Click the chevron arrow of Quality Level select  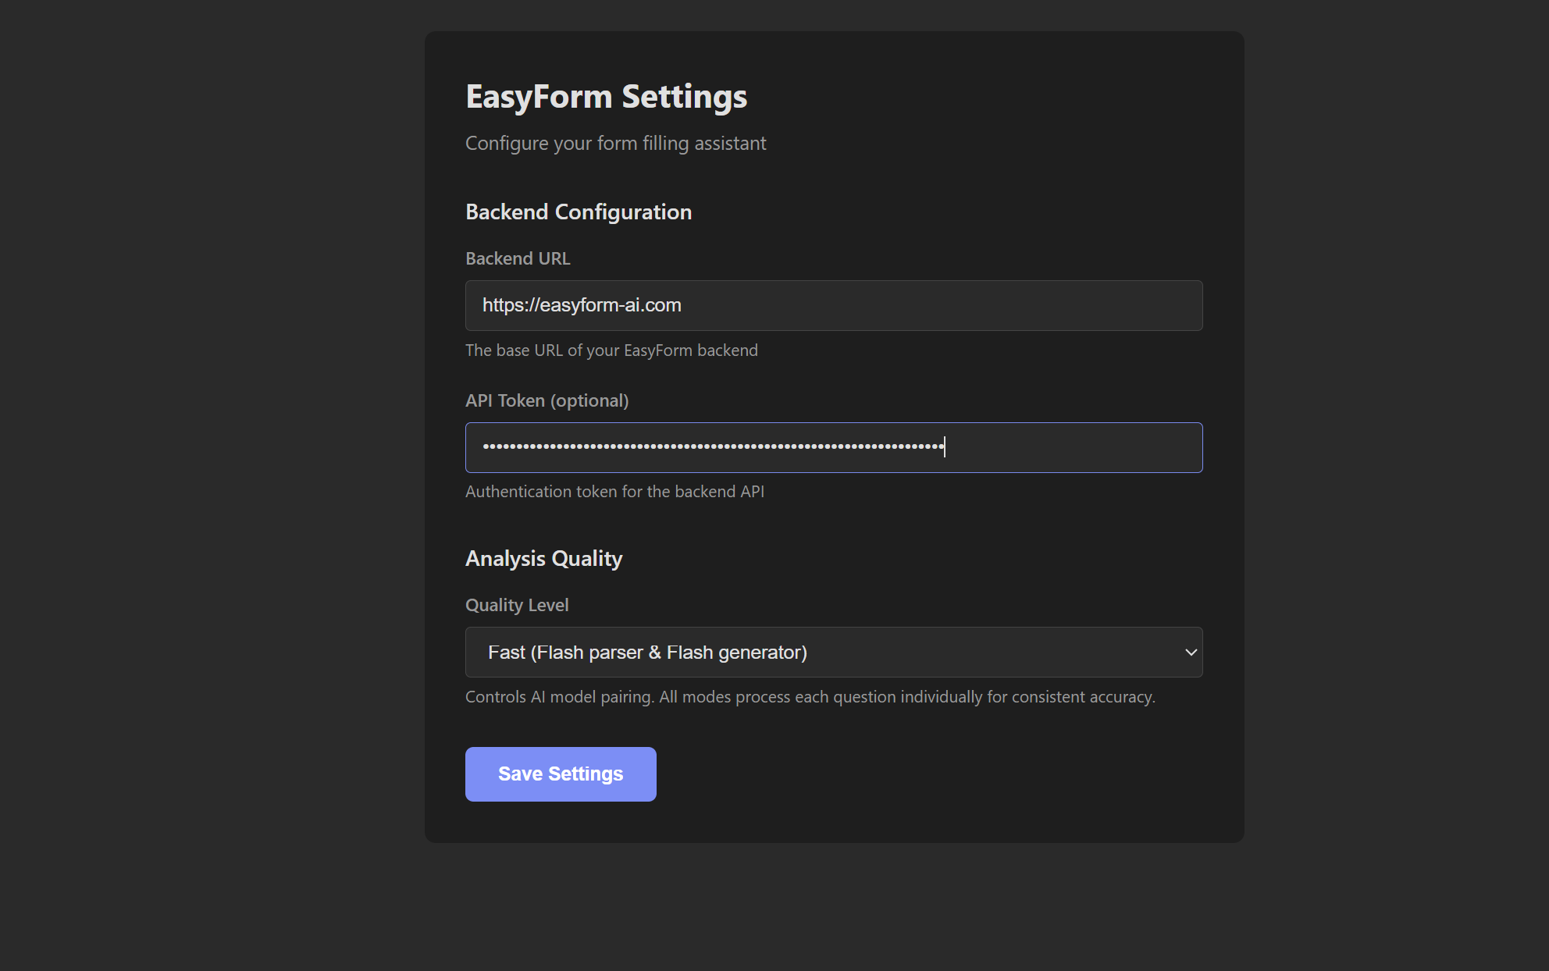tap(1191, 652)
